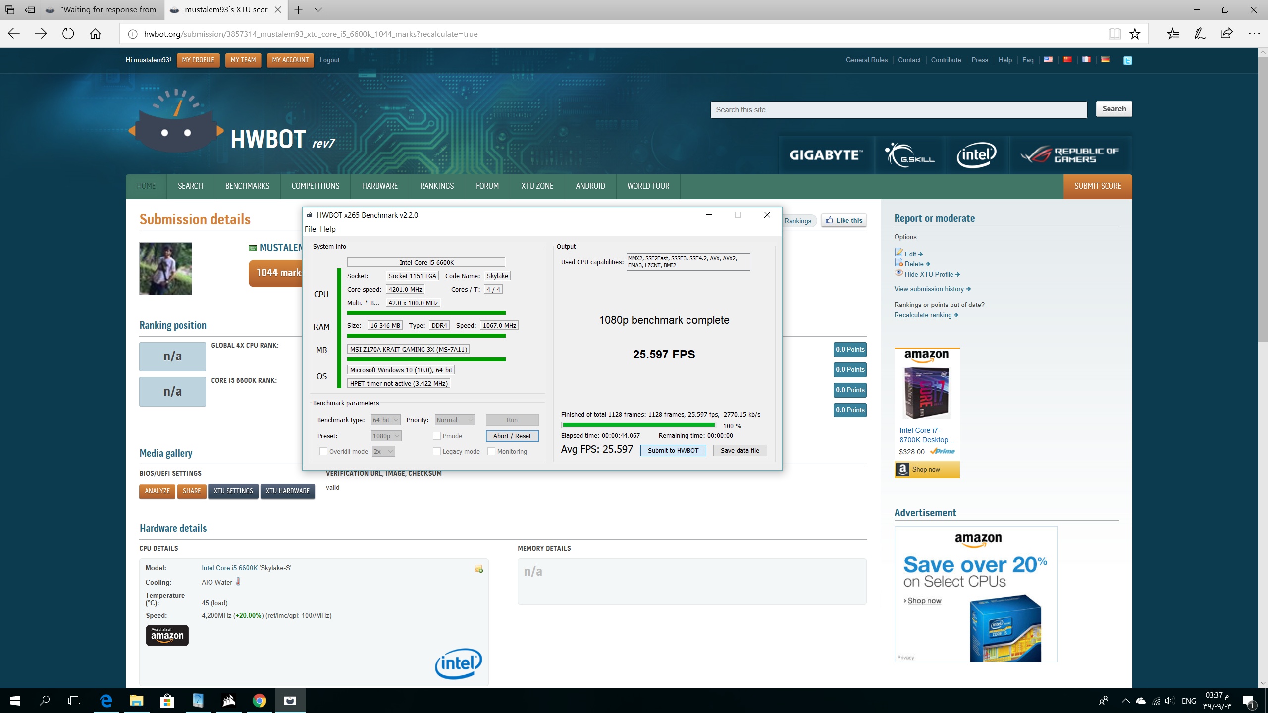
Task: Toggle the Monitoring checkbox
Action: pyautogui.click(x=491, y=451)
